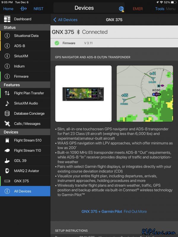Select Situational Data row
This screenshot has height=237, width=178.
click(x=25, y=36)
